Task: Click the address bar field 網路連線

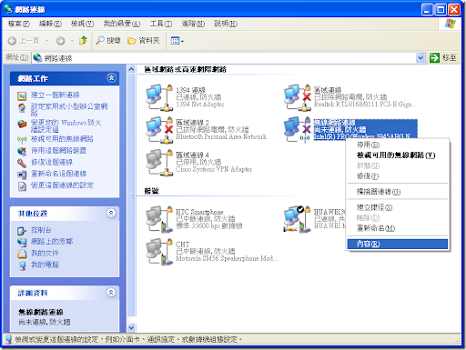Action: (225, 58)
